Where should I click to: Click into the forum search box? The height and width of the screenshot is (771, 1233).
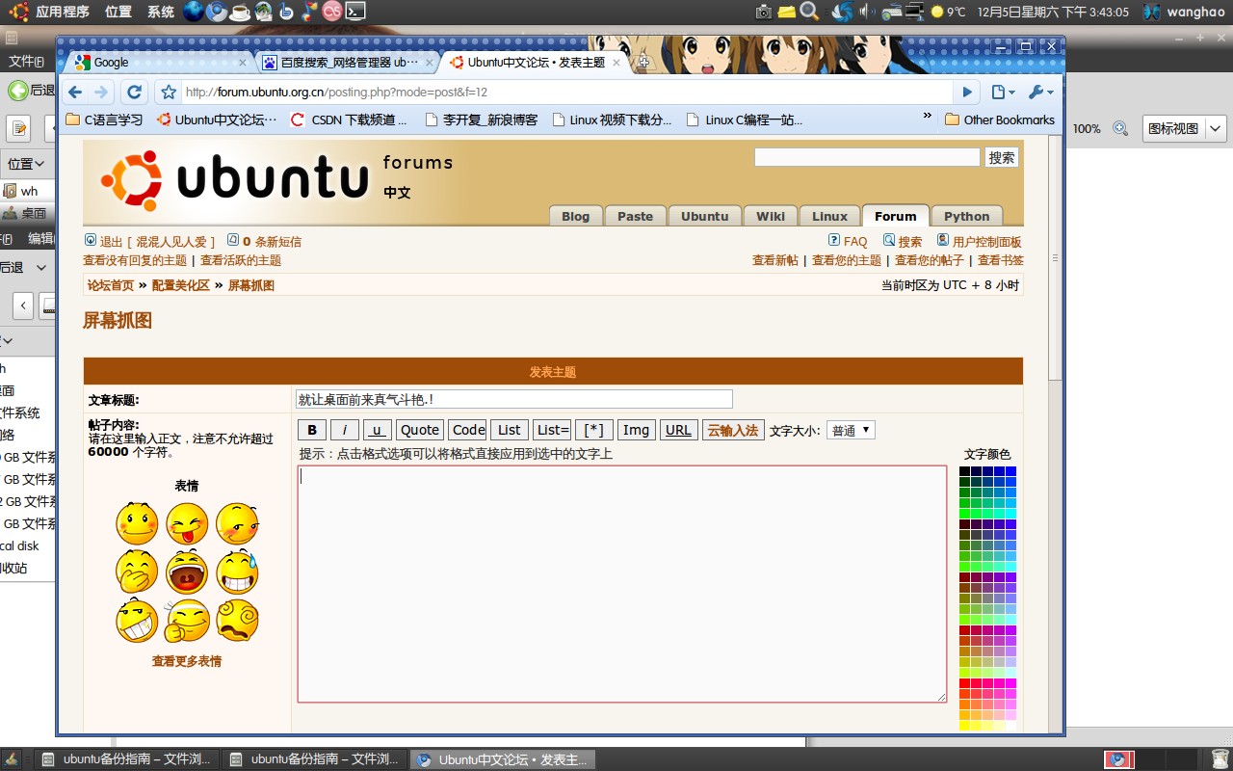pos(867,157)
